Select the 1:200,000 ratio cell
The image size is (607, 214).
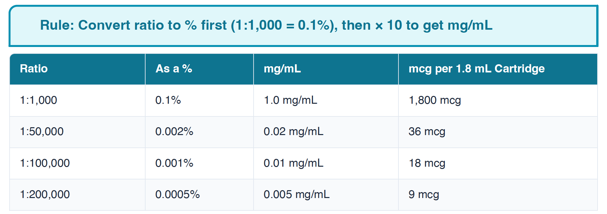(45, 194)
